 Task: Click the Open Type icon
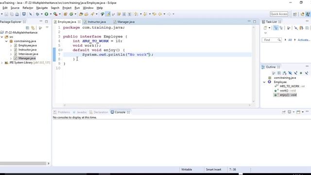tap(81, 14)
